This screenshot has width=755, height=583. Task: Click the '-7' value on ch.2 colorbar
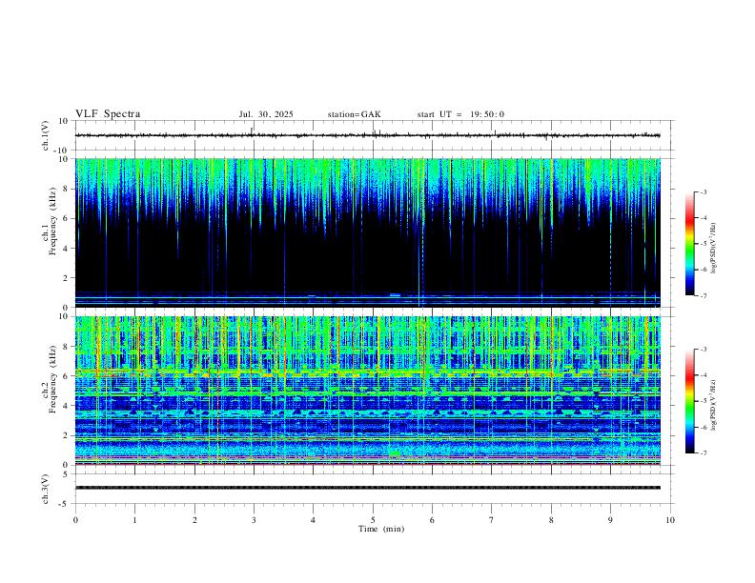pyautogui.click(x=704, y=453)
